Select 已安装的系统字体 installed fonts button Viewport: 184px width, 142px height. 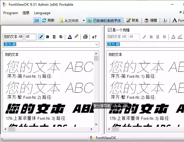point(104,21)
